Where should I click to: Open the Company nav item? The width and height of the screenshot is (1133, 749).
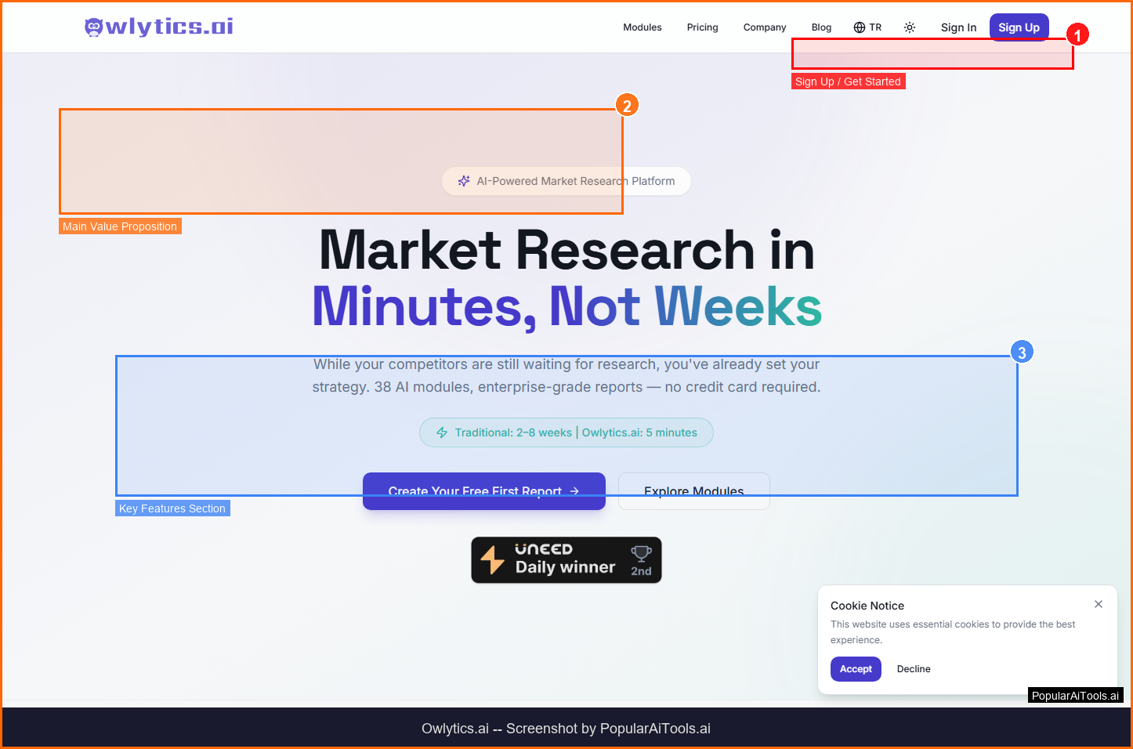click(765, 27)
